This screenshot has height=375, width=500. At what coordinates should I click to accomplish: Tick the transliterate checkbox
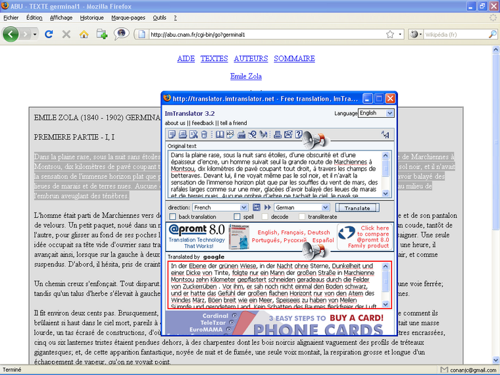click(302, 217)
